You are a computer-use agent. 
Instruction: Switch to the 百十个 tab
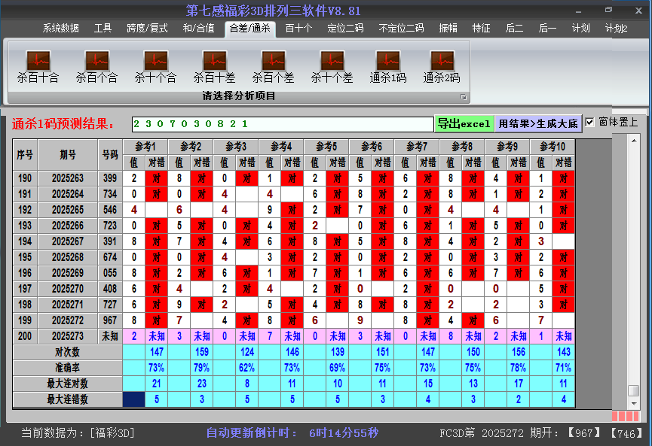click(x=300, y=29)
